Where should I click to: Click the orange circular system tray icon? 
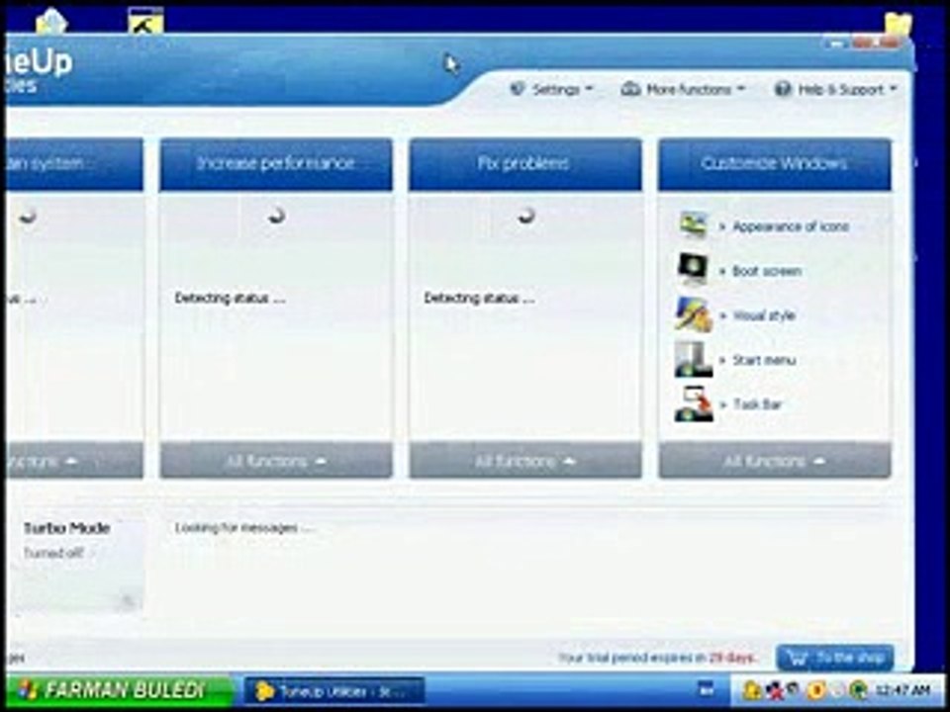click(x=816, y=689)
